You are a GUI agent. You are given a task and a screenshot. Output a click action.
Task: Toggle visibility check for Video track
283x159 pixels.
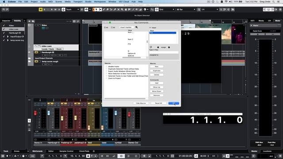(x=4, y=26)
